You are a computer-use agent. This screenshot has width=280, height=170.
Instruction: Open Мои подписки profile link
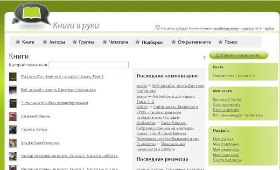click(x=226, y=155)
